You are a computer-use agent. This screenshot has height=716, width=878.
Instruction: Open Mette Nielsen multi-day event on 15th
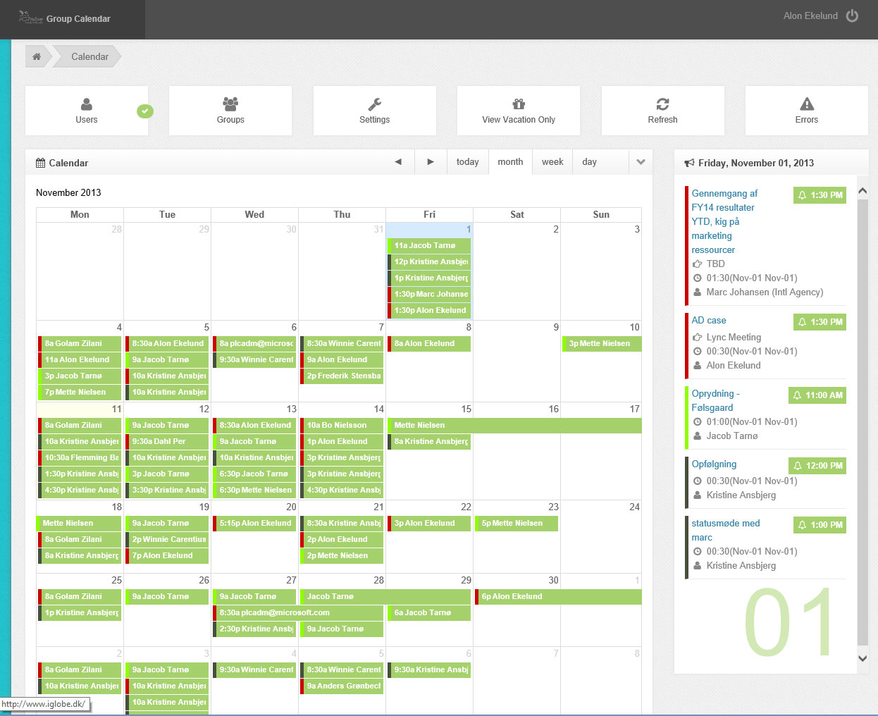tap(514, 425)
